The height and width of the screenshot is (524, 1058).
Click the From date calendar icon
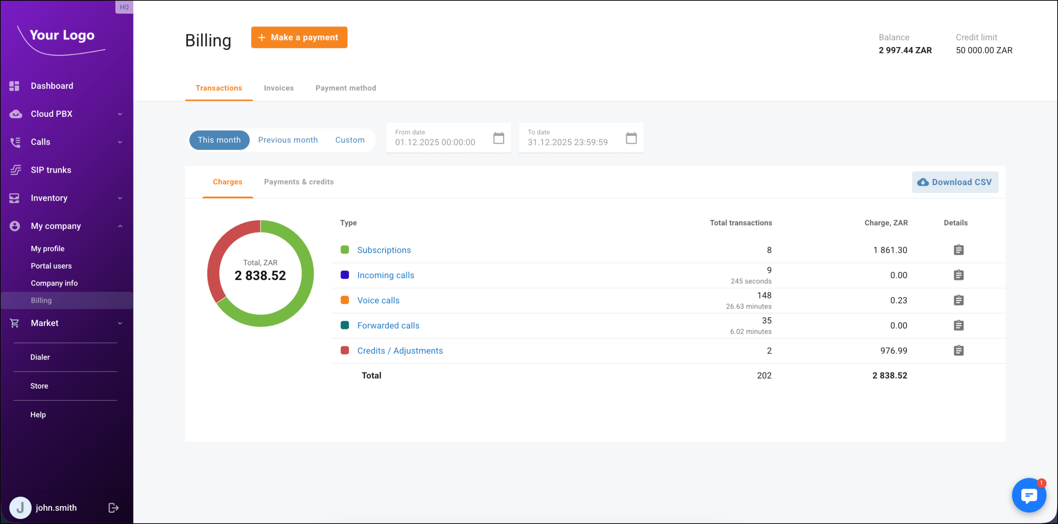click(498, 138)
